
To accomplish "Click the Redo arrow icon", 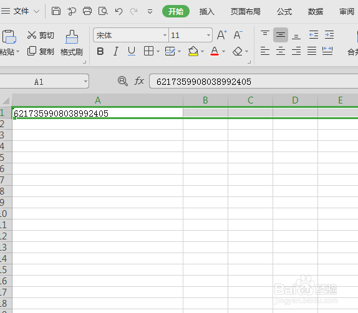I will 134,11.
